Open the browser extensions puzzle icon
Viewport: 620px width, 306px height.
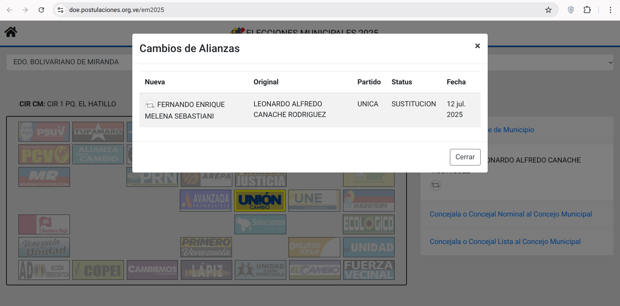pyautogui.click(x=587, y=10)
